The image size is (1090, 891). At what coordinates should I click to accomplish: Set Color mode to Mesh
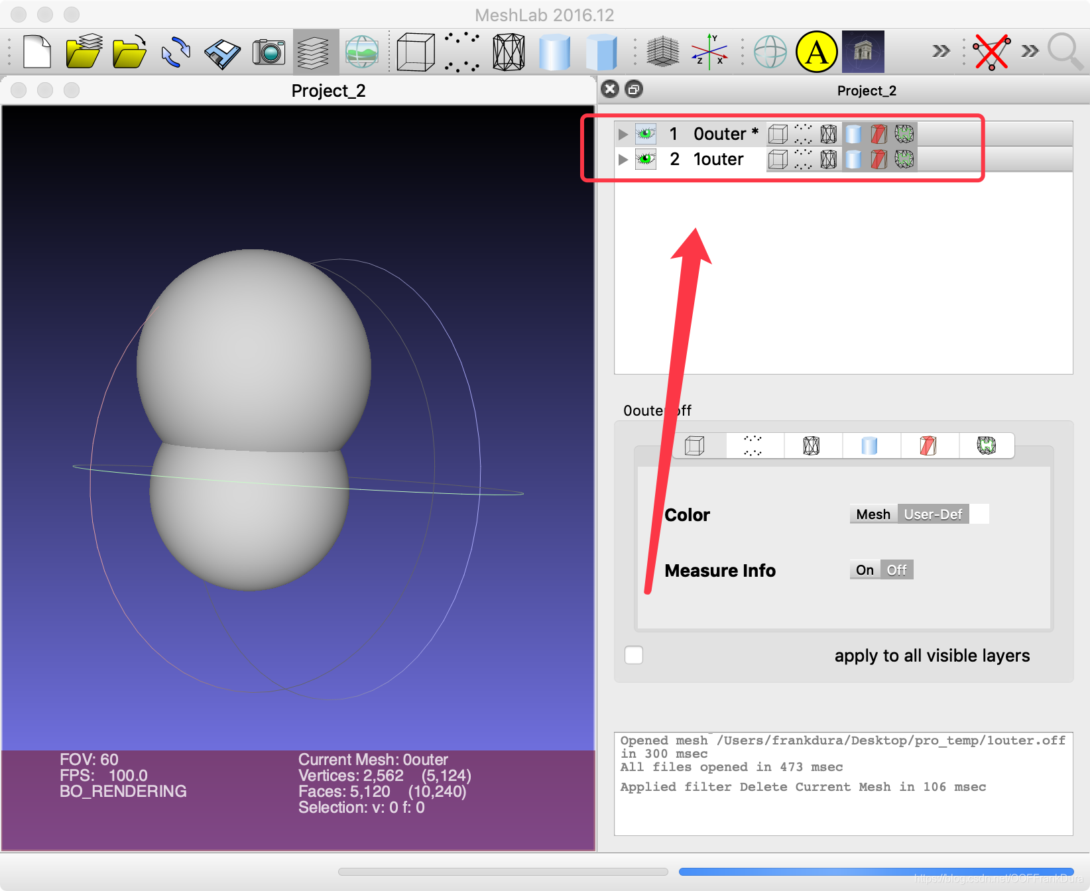click(873, 514)
